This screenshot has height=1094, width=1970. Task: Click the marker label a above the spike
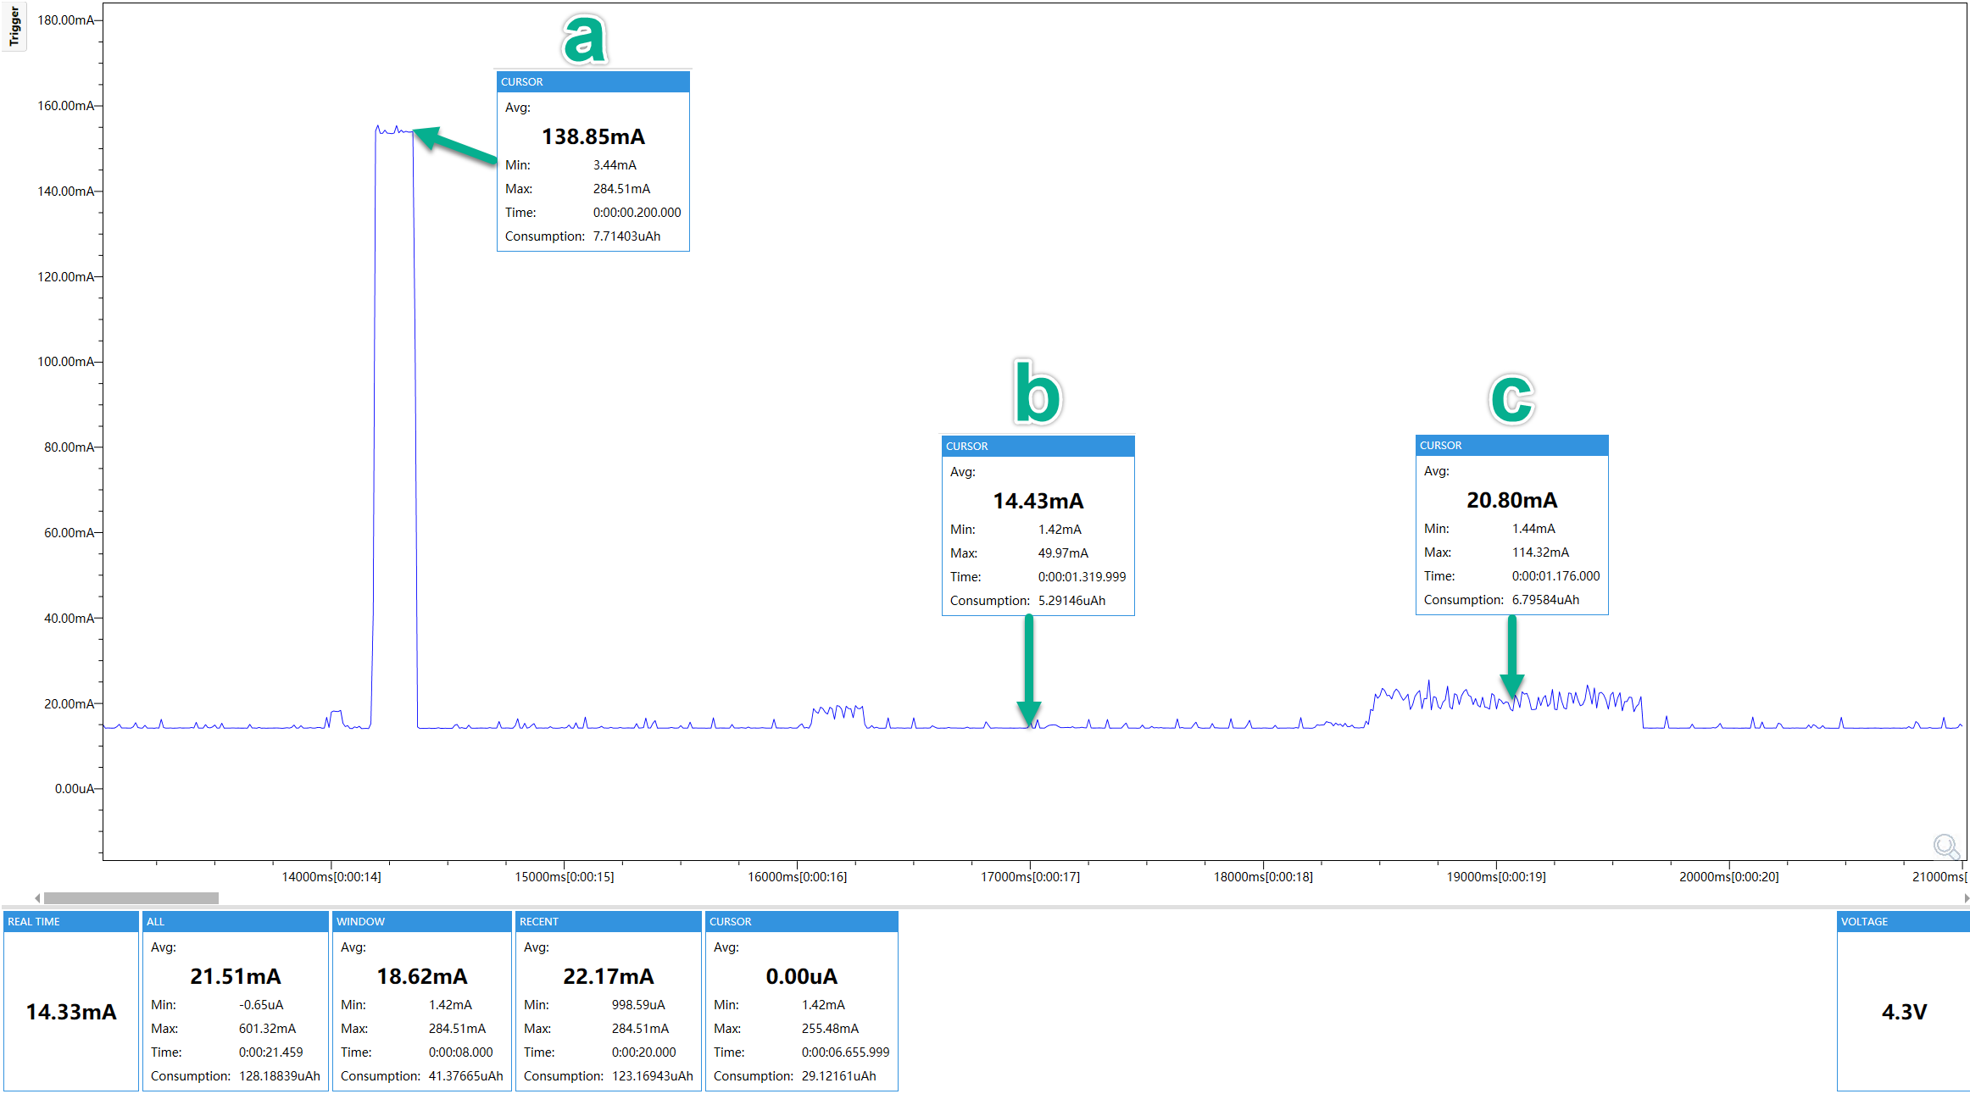584,38
